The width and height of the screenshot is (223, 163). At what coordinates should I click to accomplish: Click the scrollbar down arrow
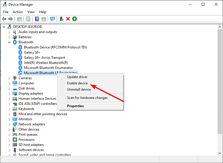point(220,153)
